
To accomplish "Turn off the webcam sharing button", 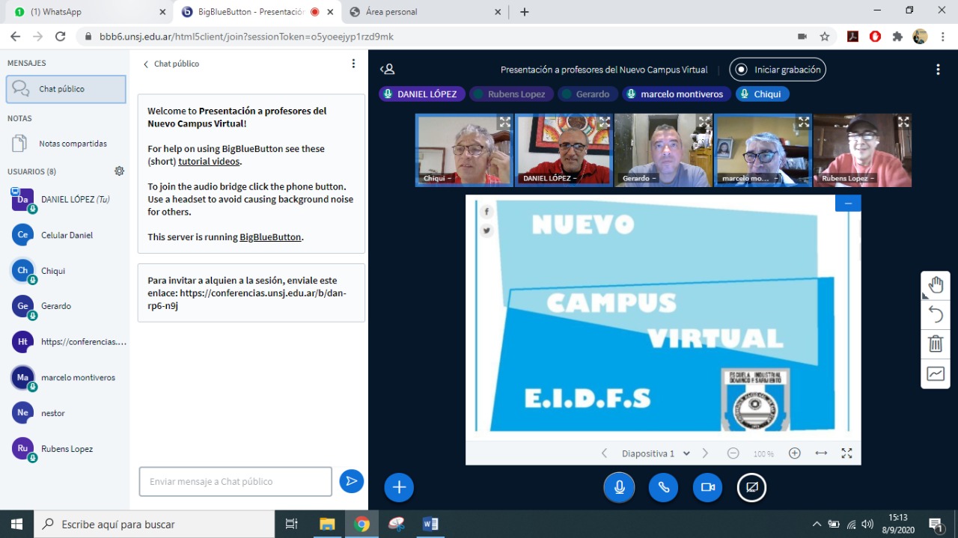I will (707, 488).
